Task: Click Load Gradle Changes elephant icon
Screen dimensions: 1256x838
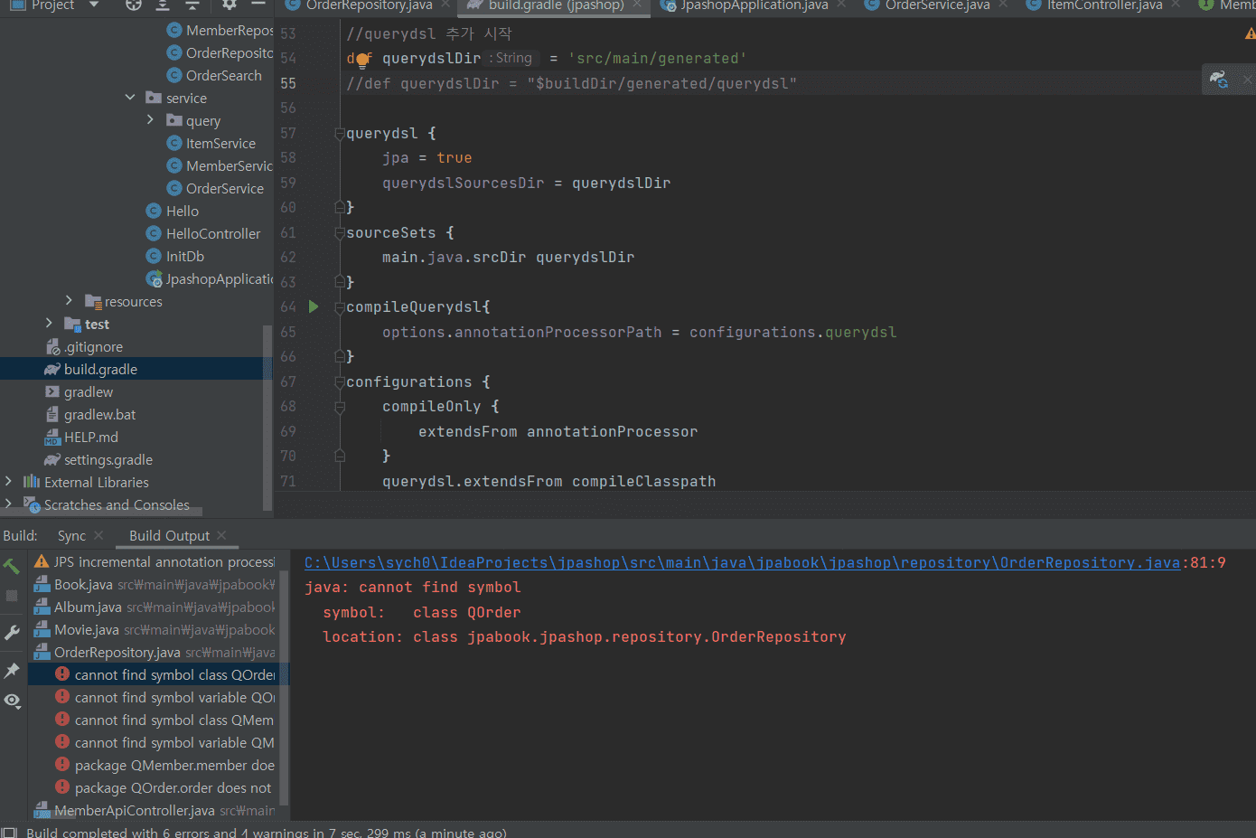Action: pos(1219,80)
